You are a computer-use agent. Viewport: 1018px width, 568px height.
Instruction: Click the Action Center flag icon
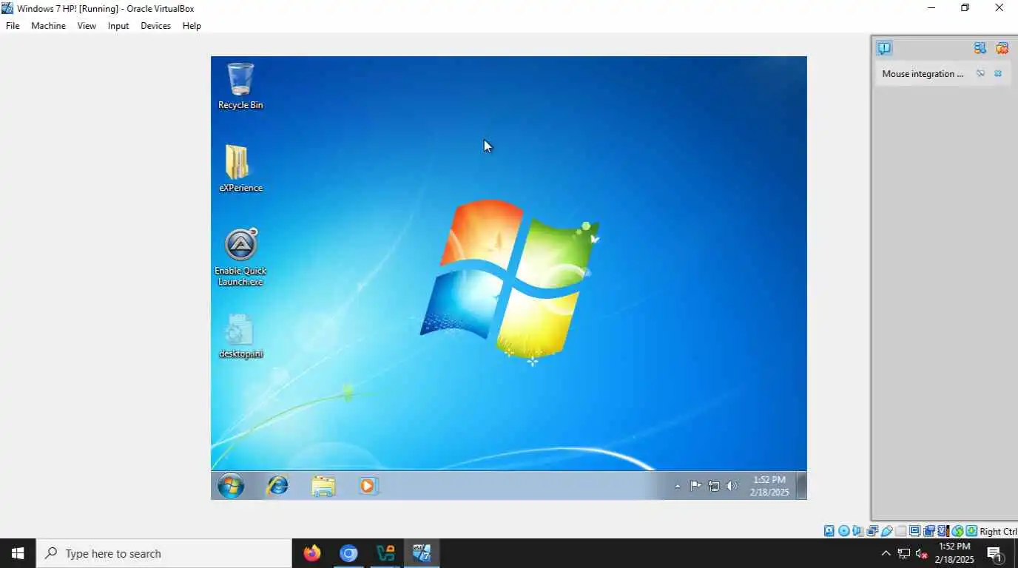coord(695,486)
